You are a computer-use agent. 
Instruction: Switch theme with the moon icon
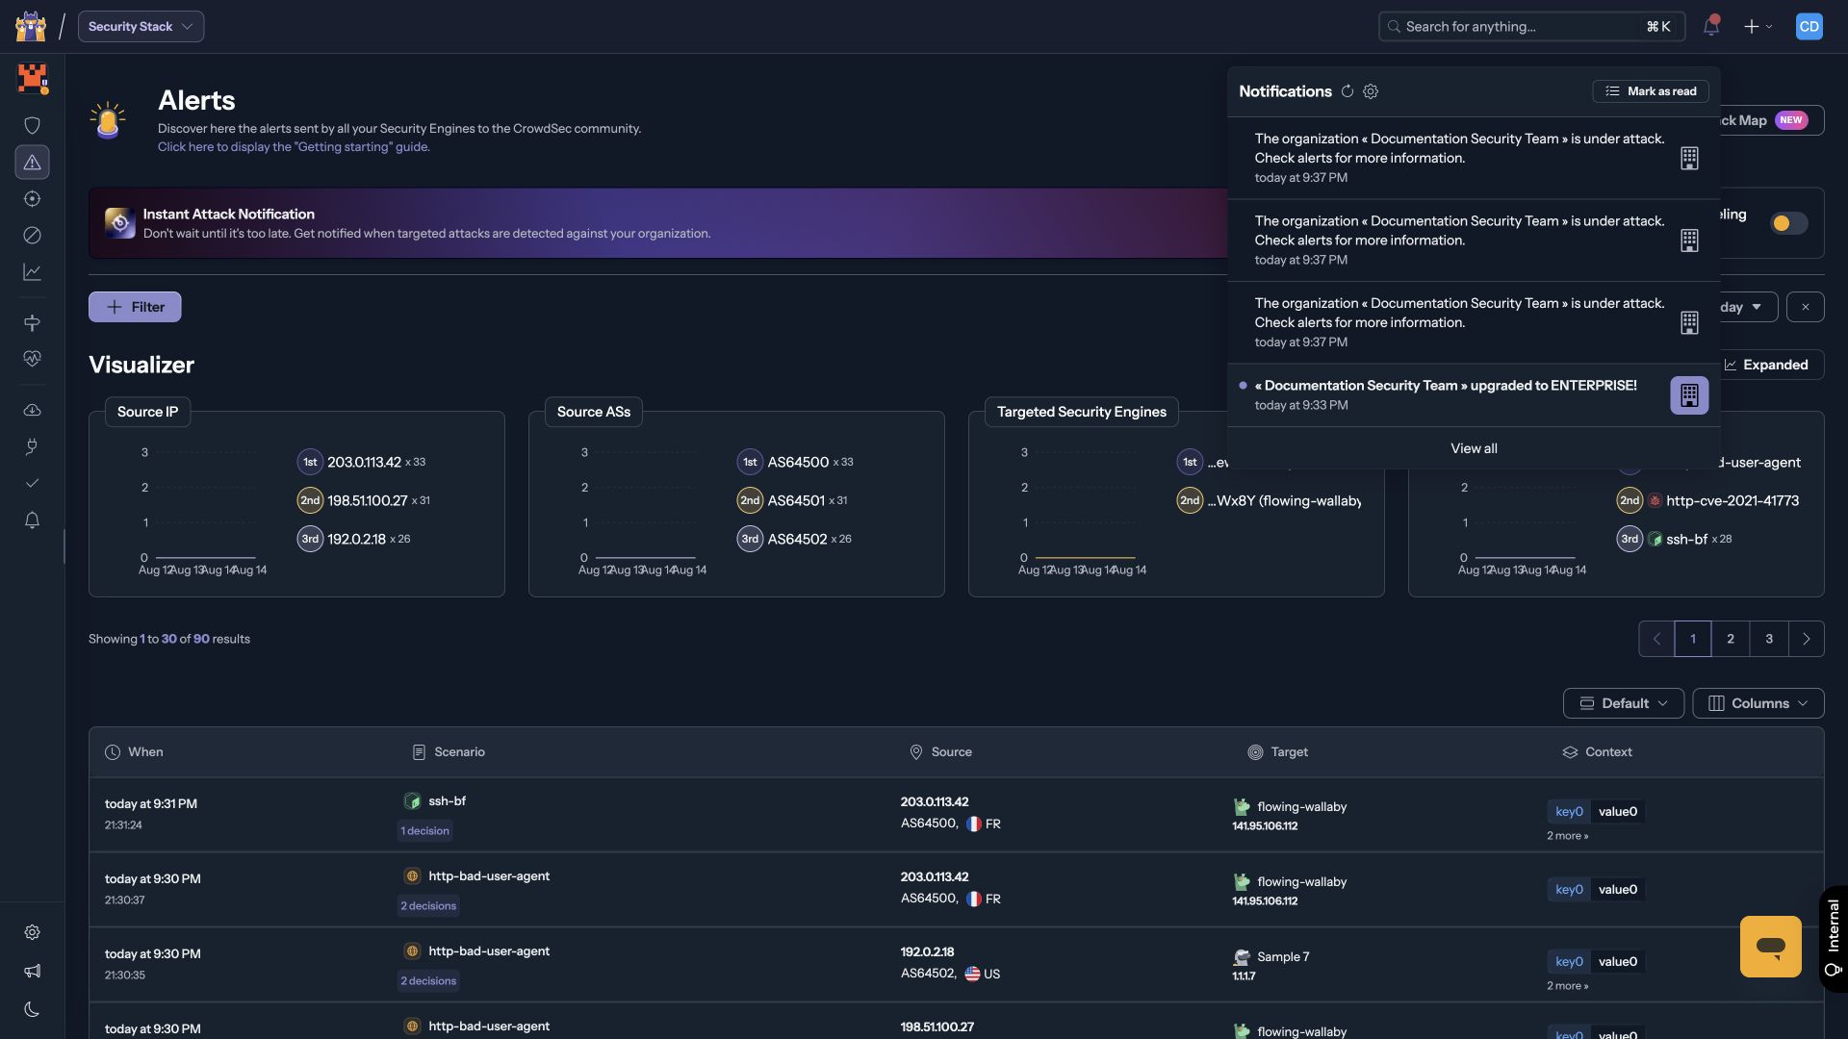[x=32, y=1009]
